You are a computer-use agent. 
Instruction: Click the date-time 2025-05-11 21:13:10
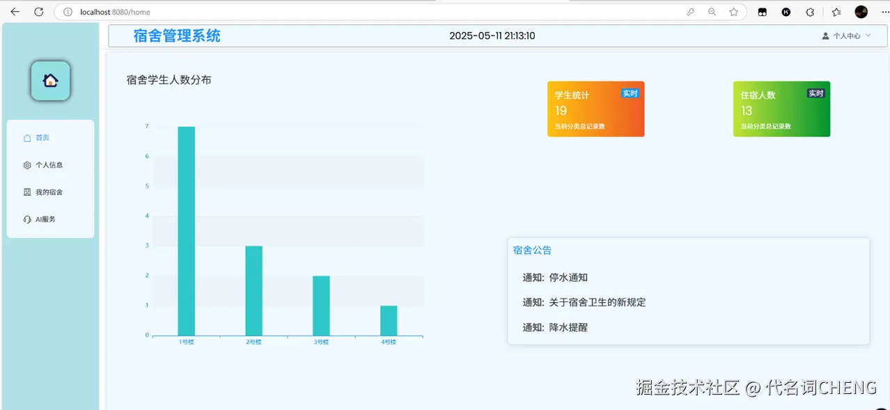[492, 36]
